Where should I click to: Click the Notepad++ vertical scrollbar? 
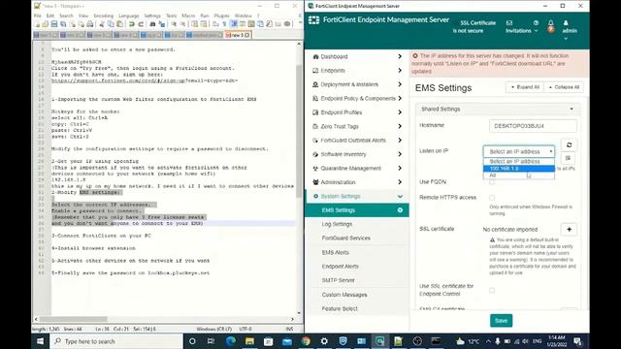pos(299,131)
